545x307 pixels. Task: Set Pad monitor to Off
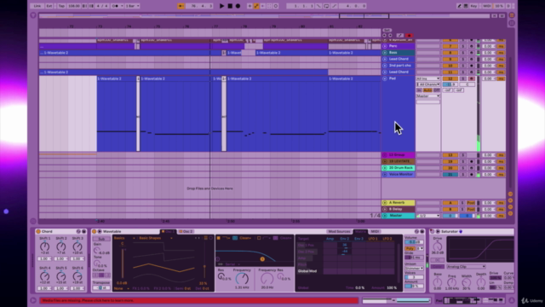[x=437, y=90]
